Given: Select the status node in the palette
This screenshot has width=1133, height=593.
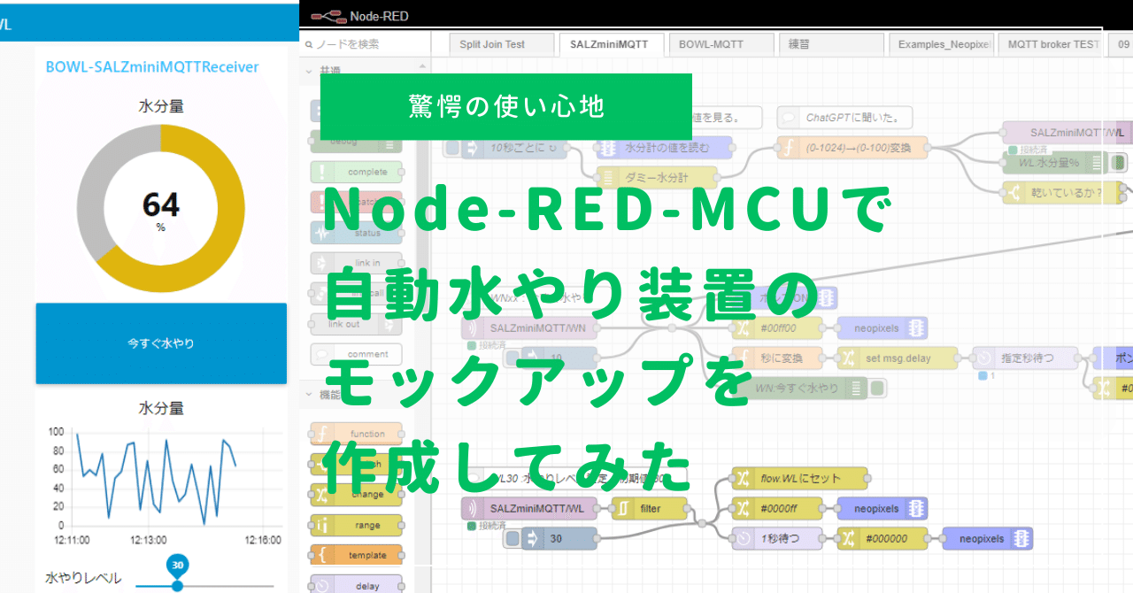Looking at the screenshot, I should 357,232.
